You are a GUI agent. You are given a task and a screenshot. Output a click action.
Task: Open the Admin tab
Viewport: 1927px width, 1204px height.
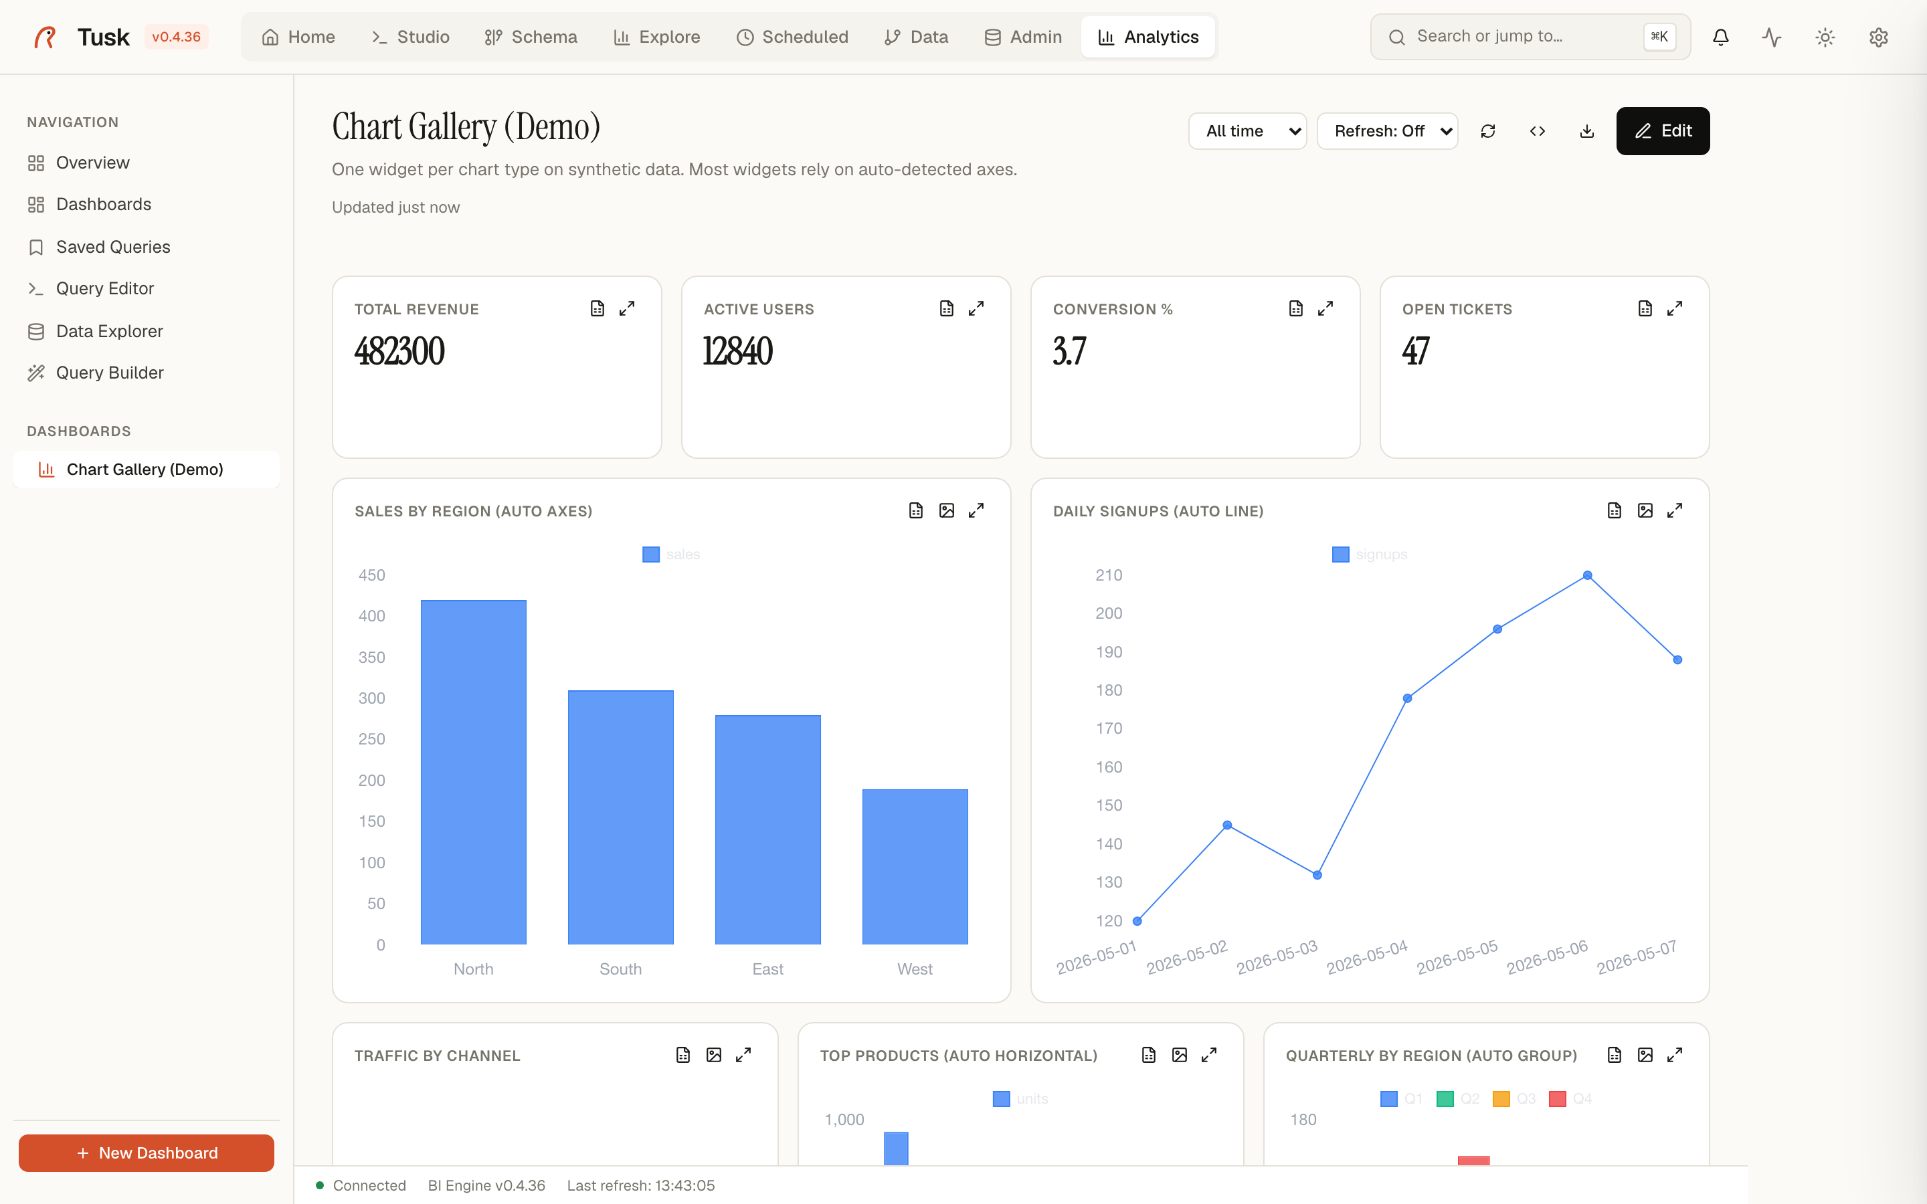[1023, 37]
